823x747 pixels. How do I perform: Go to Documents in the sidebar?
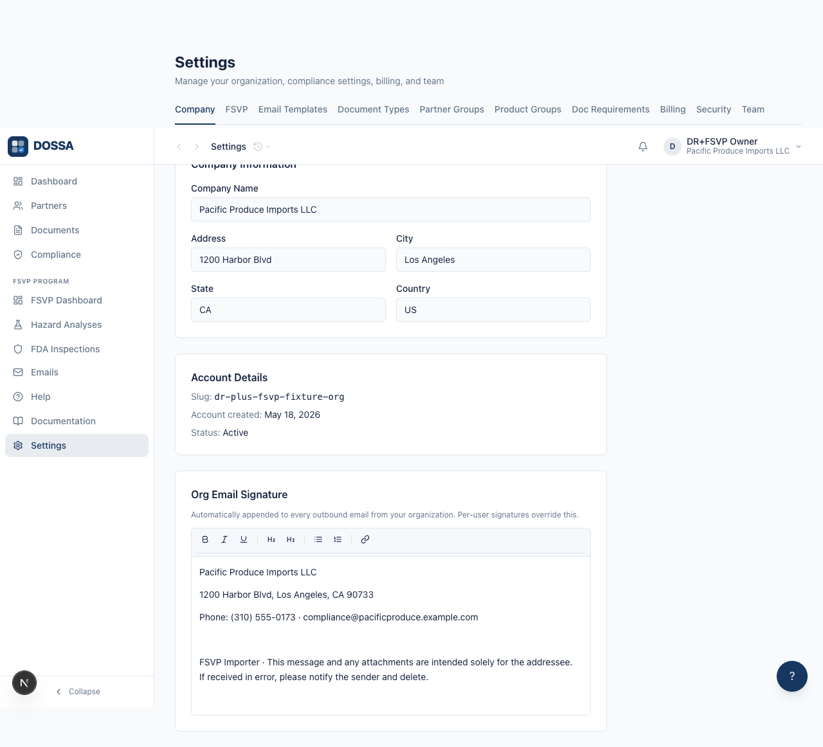pos(77,230)
